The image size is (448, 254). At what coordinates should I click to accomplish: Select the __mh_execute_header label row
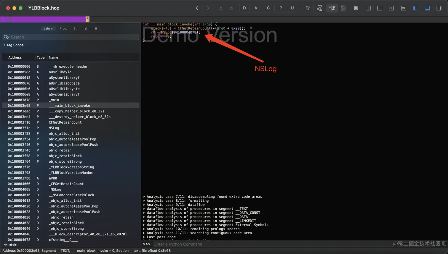71,67
